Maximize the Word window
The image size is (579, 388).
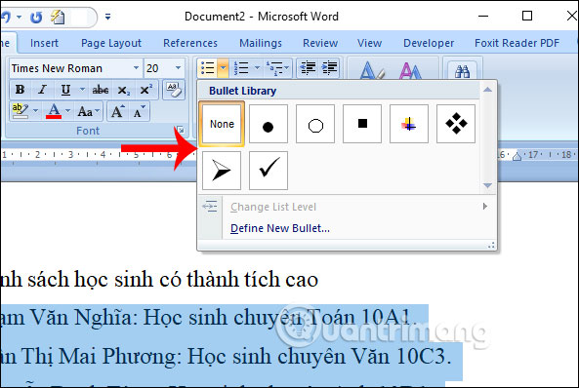(x=527, y=16)
